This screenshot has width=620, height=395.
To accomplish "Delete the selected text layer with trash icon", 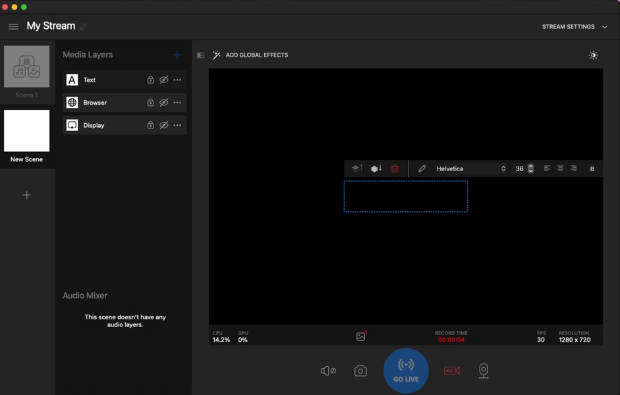I will [x=395, y=169].
